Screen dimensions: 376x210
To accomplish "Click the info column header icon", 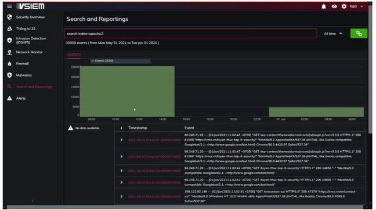I will (x=121, y=128).
